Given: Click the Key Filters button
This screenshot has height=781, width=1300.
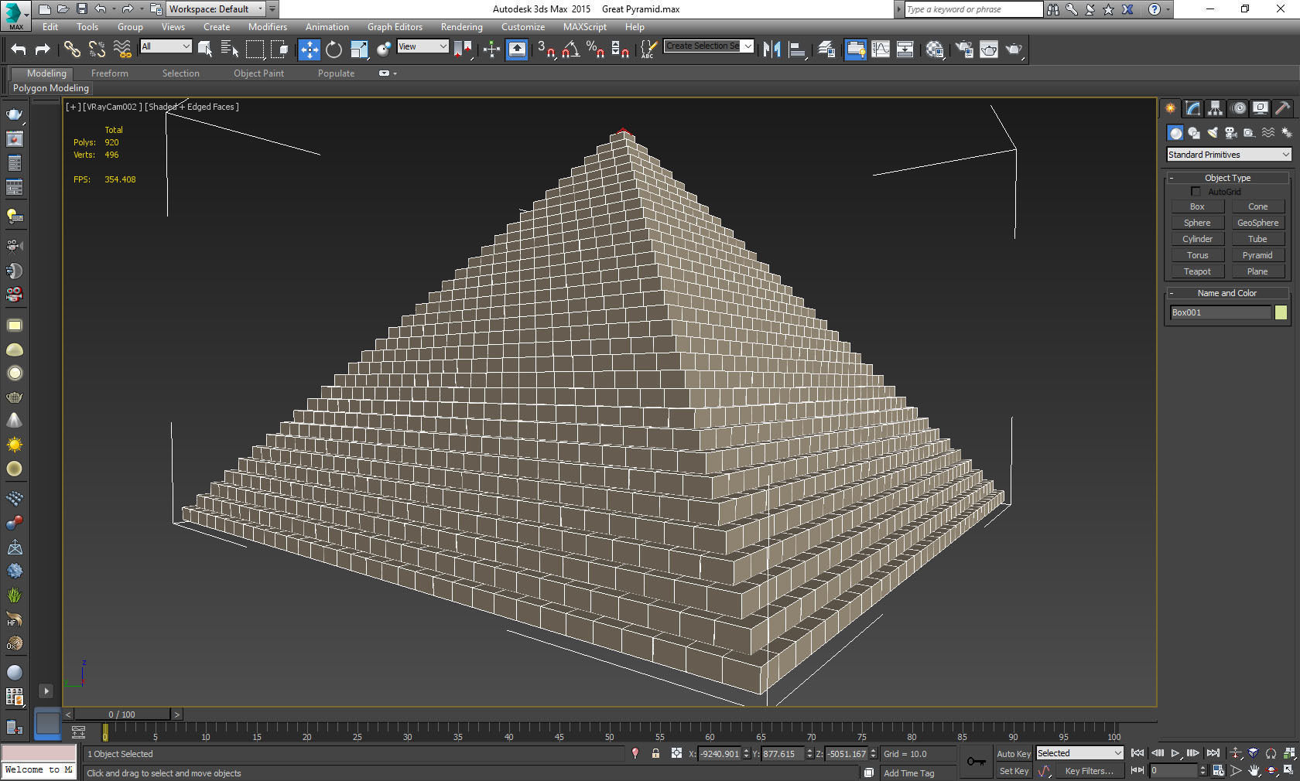Looking at the screenshot, I should pyautogui.click(x=1090, y=771).
